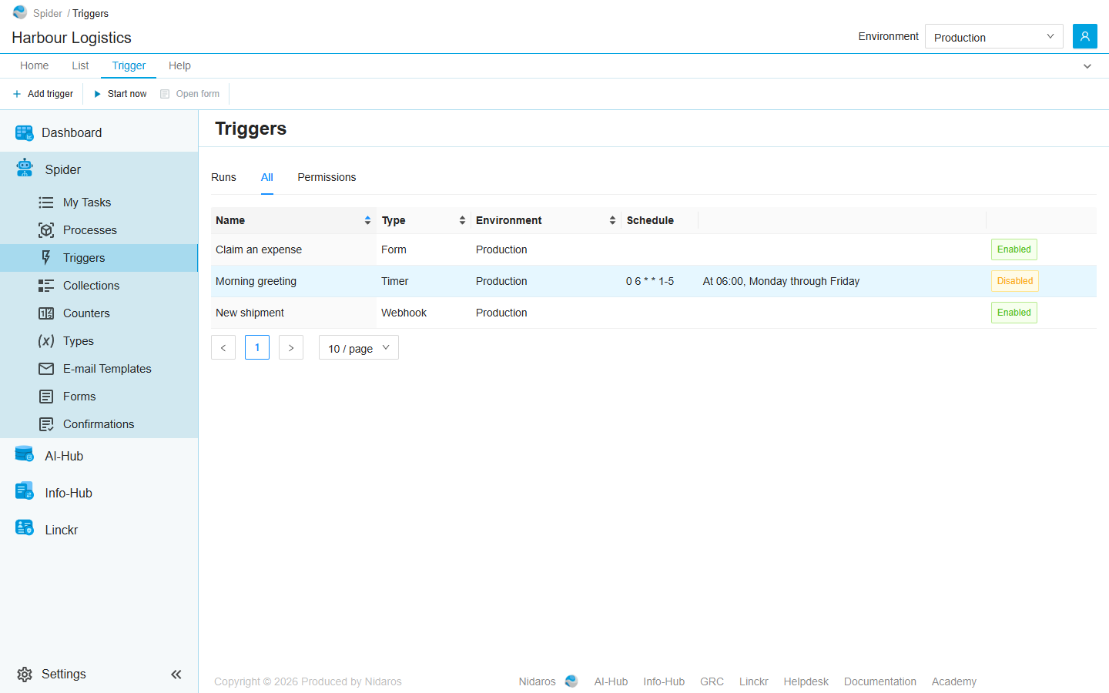1109x693 pixels.
Task: Open the 10 / page size dropdown
Action: 359,347
